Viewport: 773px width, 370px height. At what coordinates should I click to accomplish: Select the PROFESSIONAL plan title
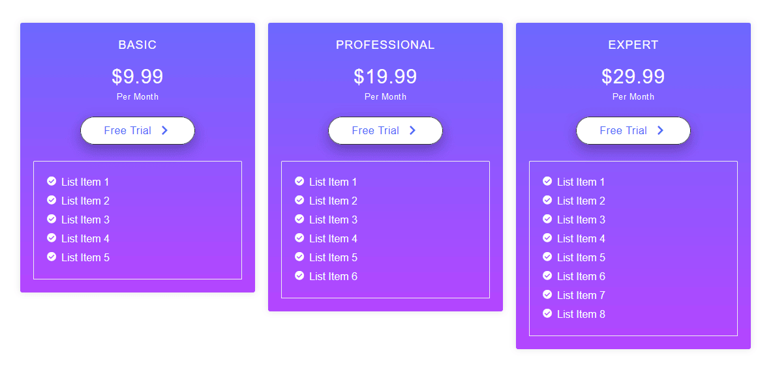tap(385, 45)
